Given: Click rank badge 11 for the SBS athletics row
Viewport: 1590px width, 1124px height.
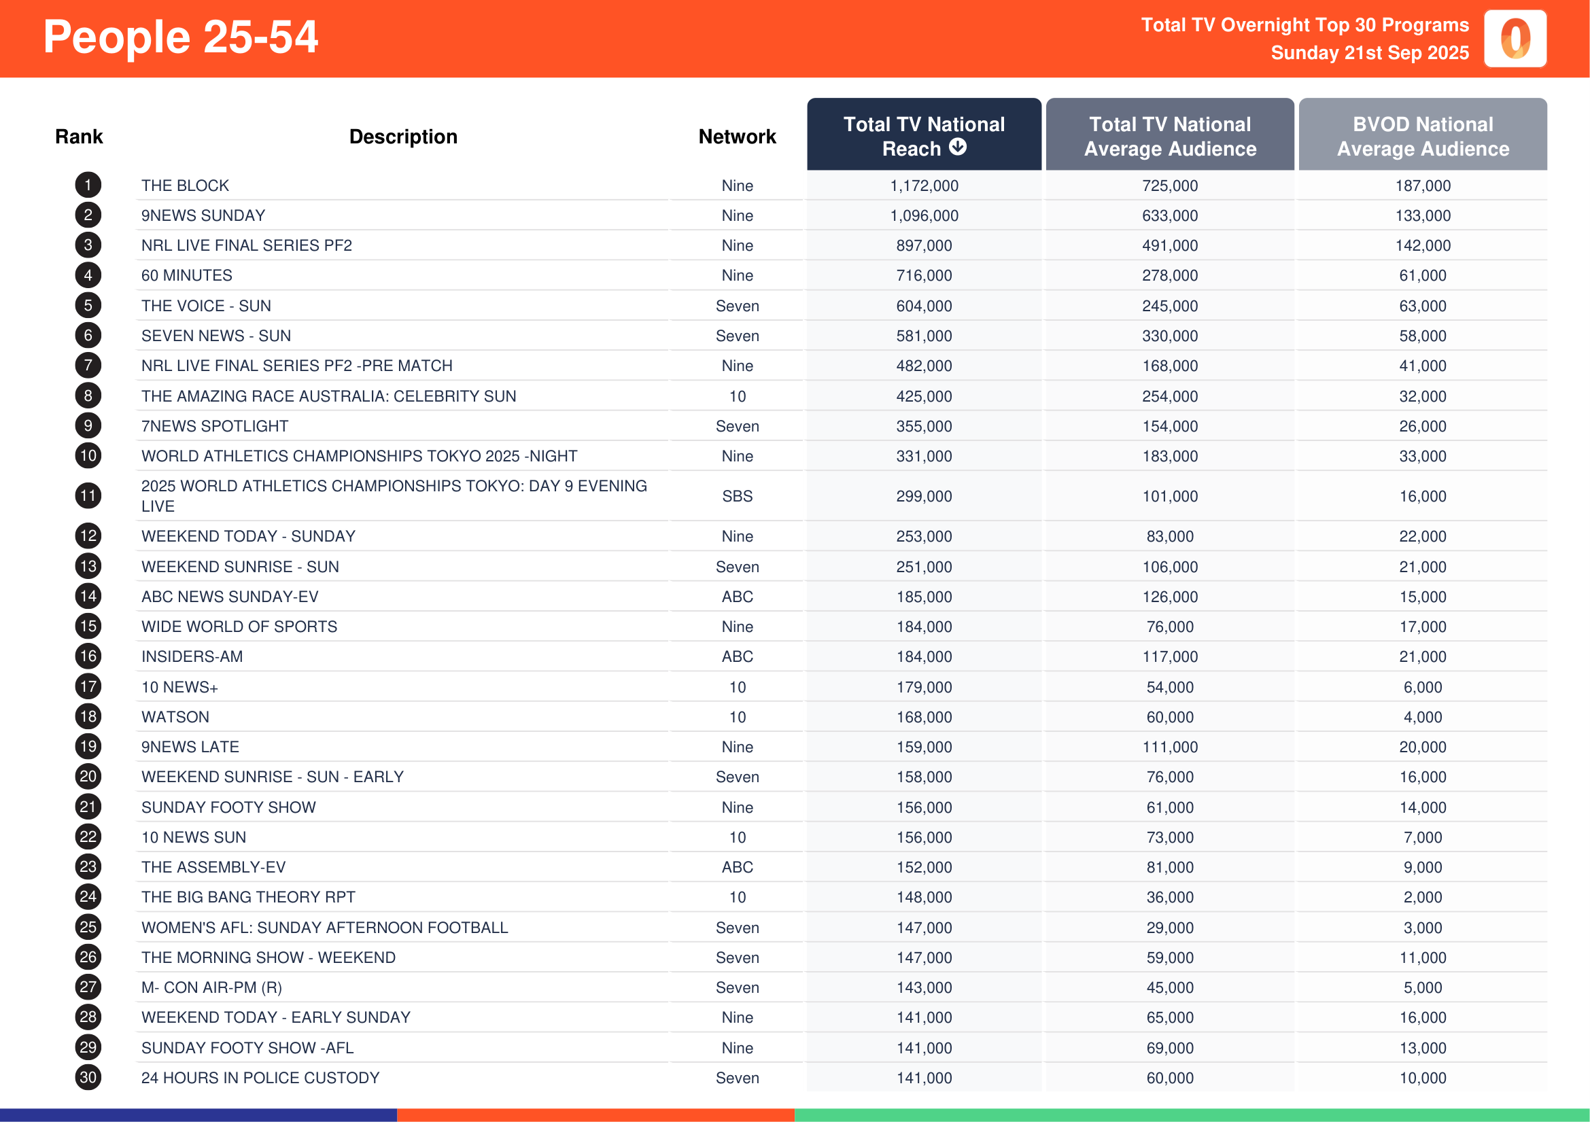Looking at the screenshot, I should coord(88,495).
